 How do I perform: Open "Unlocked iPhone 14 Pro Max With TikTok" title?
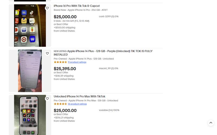tap(79, 96)
